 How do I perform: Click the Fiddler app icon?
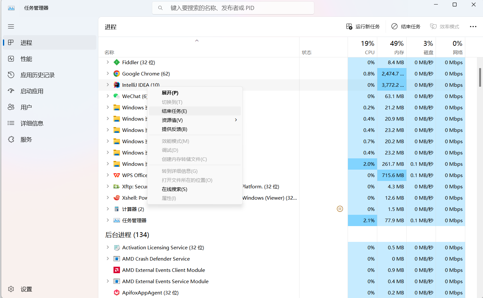(117, 62)
